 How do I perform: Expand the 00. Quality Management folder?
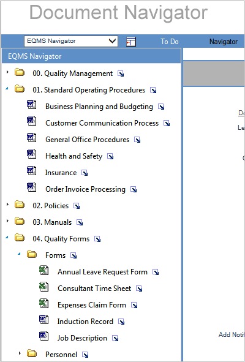click(7, 72)
